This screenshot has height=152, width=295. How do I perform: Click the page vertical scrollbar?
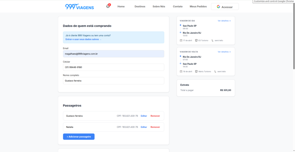click(x=294, y=37)
